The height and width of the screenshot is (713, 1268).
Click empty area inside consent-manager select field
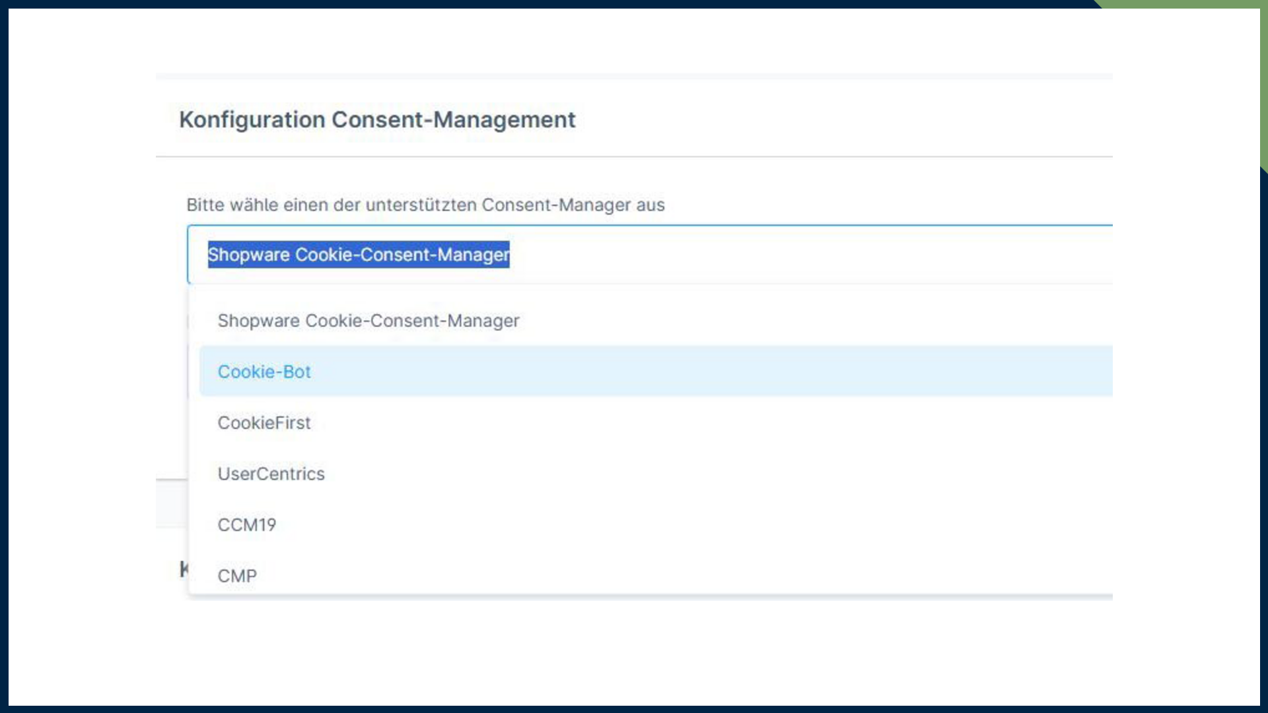coord(792,255)
